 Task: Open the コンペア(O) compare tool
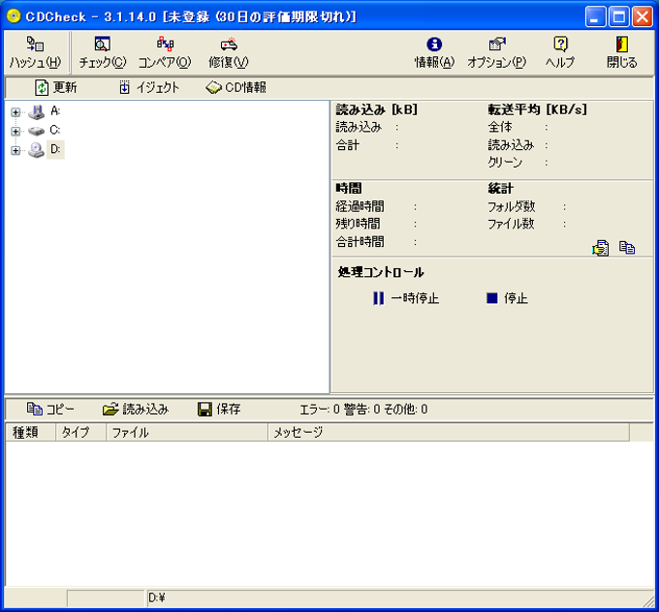(x=165, y=52)
